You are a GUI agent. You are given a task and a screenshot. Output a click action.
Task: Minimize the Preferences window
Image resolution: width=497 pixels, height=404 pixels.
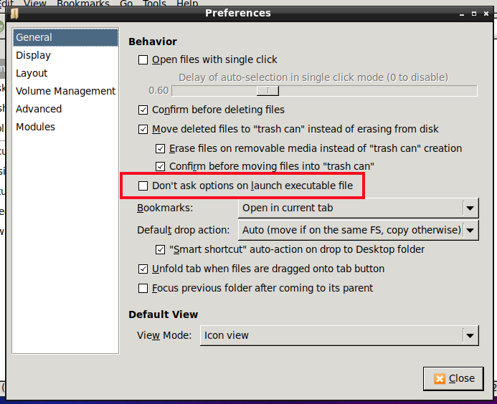pos(462,14)
